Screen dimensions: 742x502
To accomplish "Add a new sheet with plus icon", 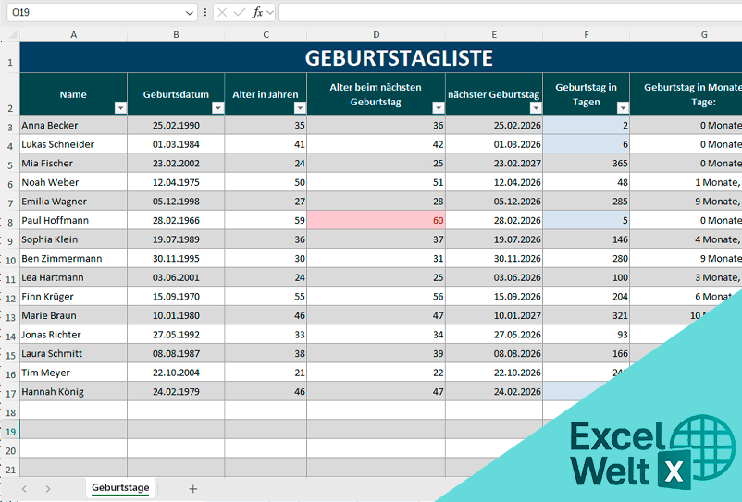I will (x=193, y=489).
